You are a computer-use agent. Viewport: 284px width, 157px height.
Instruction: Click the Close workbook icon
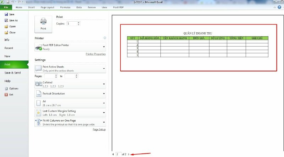click(x=6, y=32)
